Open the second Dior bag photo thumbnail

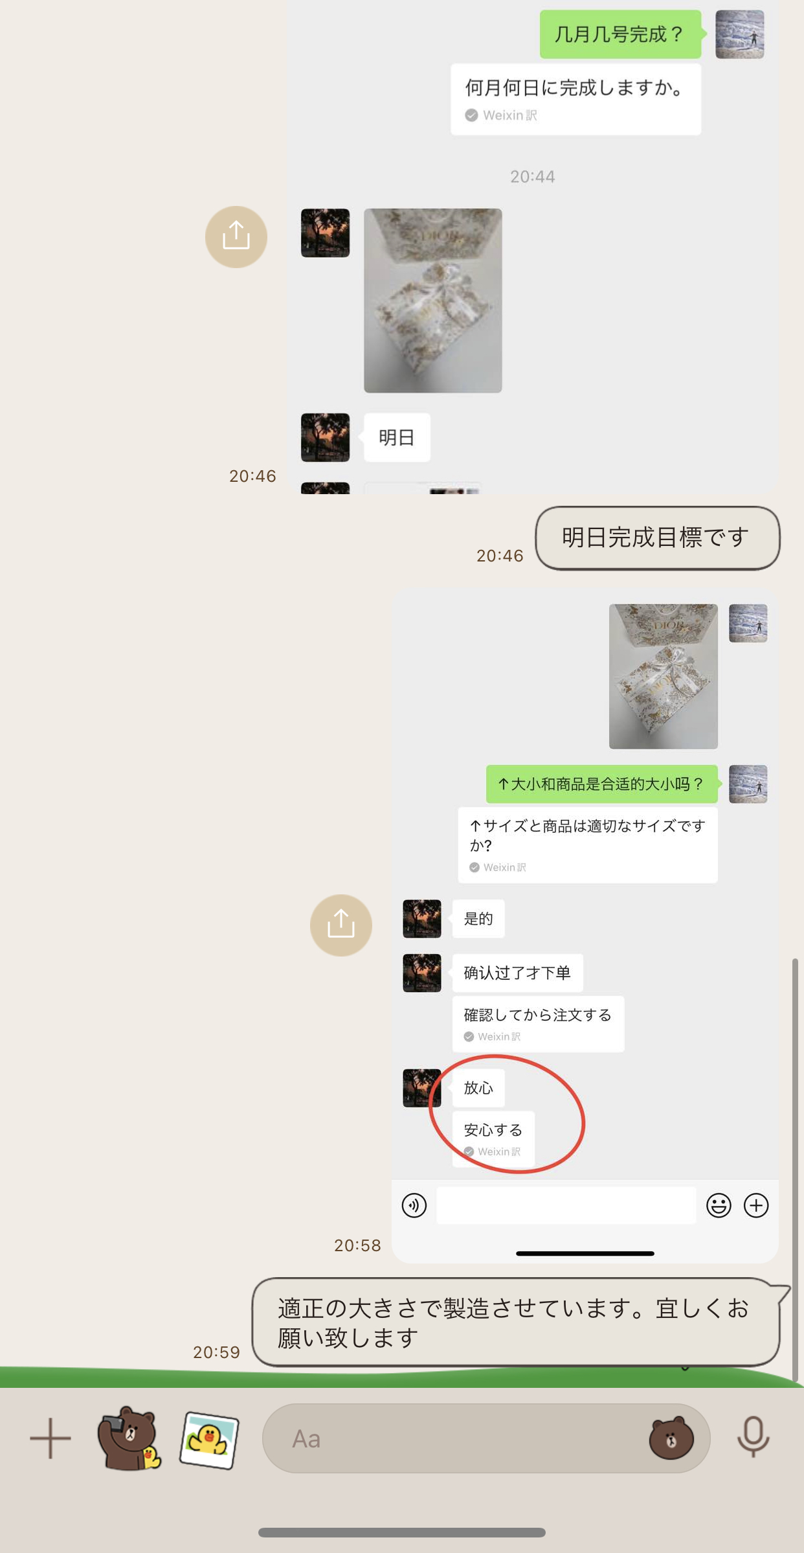[x=664, y=676]
